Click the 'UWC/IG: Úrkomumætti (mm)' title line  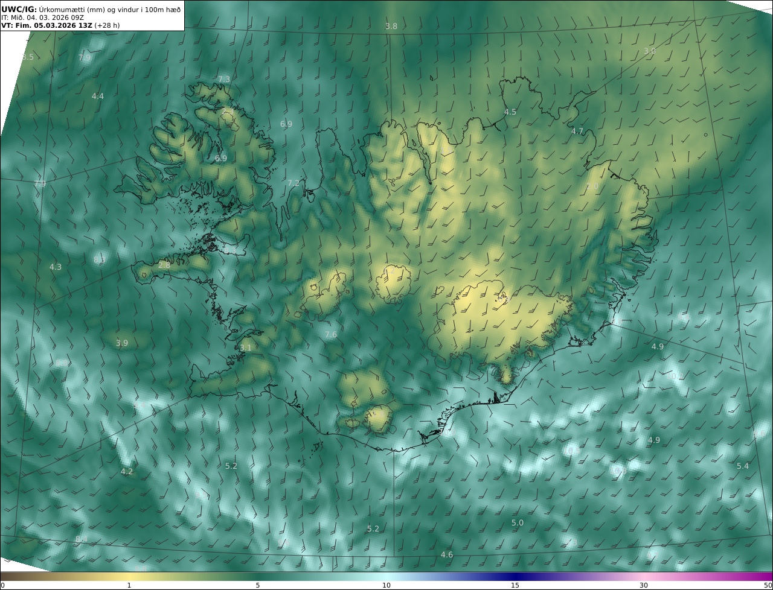coord(91,8)
